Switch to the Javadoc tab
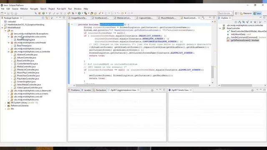The width and height of the screenshot is (267, 150). tap(86, 90)
